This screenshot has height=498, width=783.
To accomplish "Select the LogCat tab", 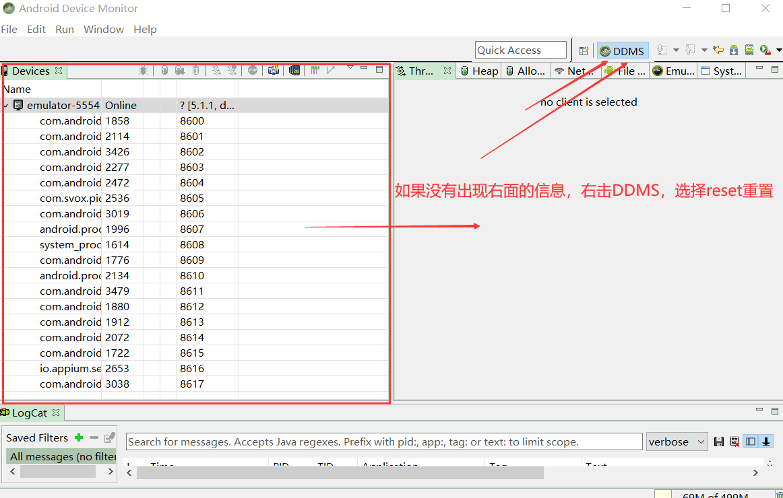I will point(30,413).
